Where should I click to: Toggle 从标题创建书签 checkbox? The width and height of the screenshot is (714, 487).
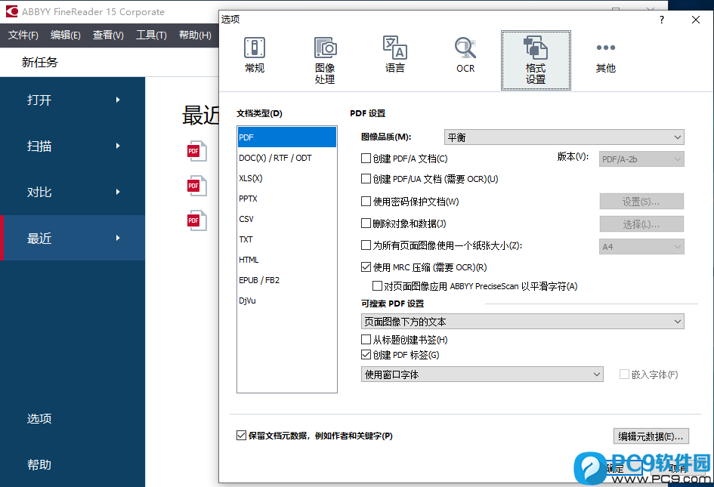pyautogui.click(x=366, y=339)
